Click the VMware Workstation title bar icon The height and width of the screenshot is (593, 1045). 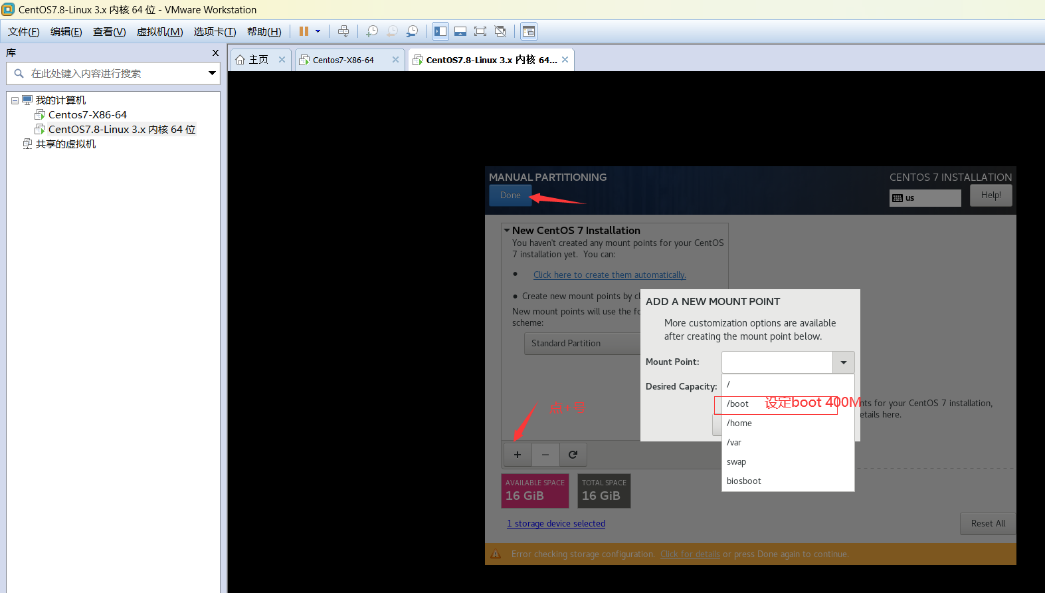[8, 9]
